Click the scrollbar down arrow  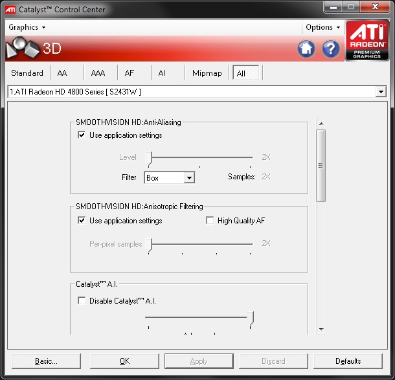[x=321, y=329]
